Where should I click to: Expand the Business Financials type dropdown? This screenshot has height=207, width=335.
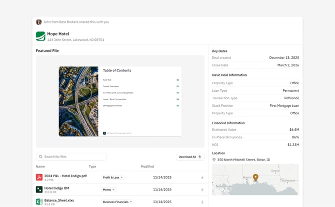(x=117, y=202)
